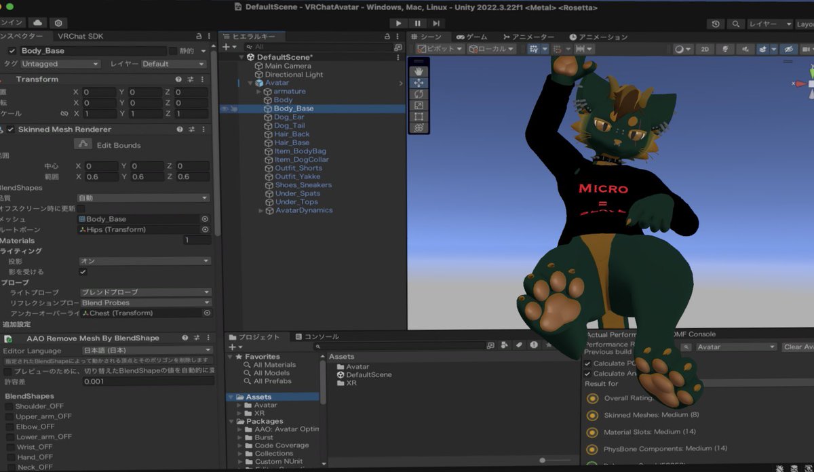Toggle scene lighting lightbulb icon
Viewport: 814px width, 472px height.
[724, 50]
